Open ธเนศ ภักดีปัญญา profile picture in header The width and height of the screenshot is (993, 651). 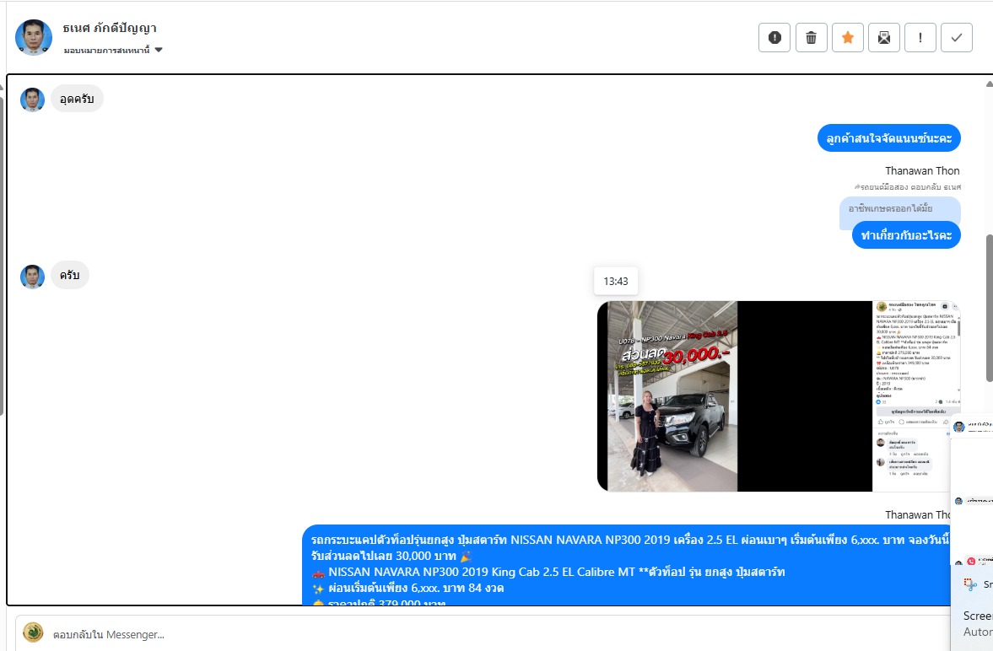[34, 37]
